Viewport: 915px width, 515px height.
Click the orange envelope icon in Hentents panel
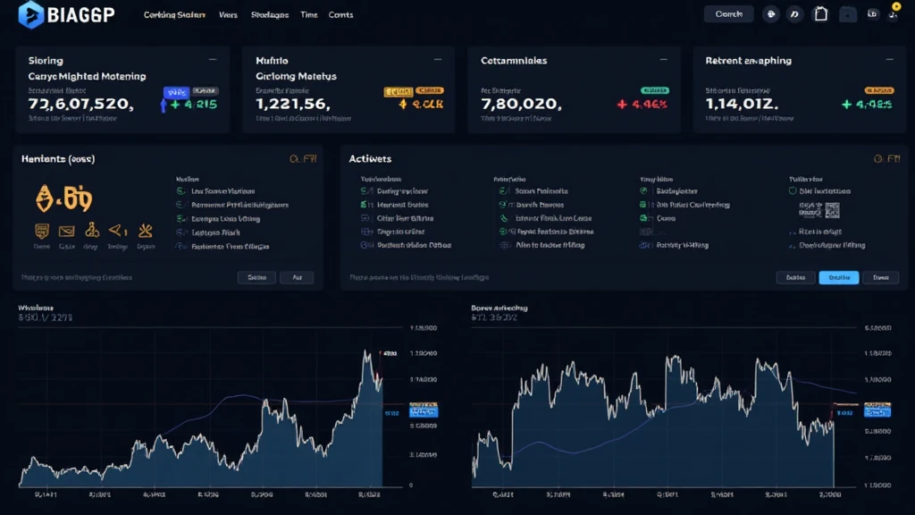[x=66, y=230]
